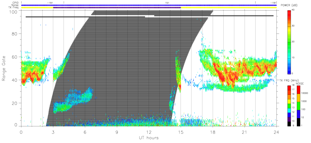This screenshot has width=311, height=143.
Task: Click the x-axis tick label '12'
Action: [149, 132]
